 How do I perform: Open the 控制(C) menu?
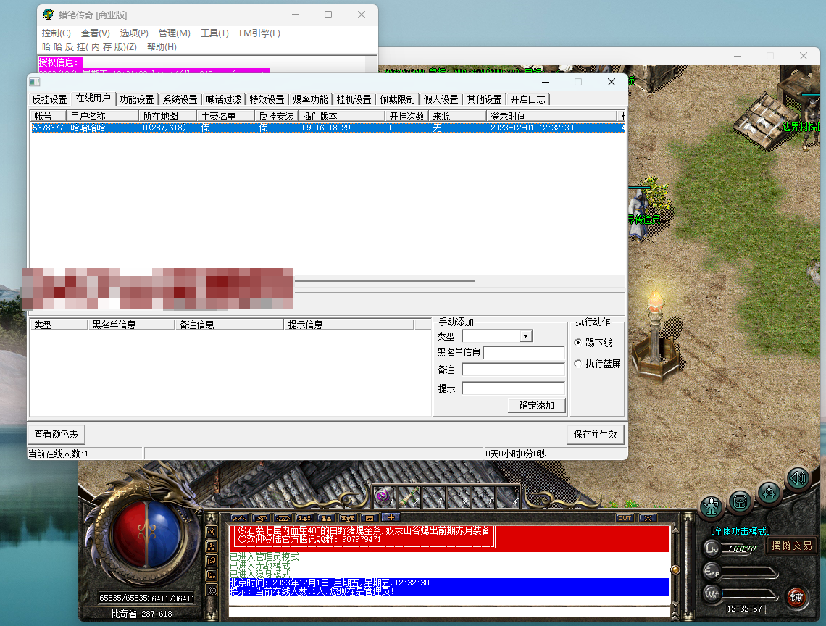coord(57,33)
